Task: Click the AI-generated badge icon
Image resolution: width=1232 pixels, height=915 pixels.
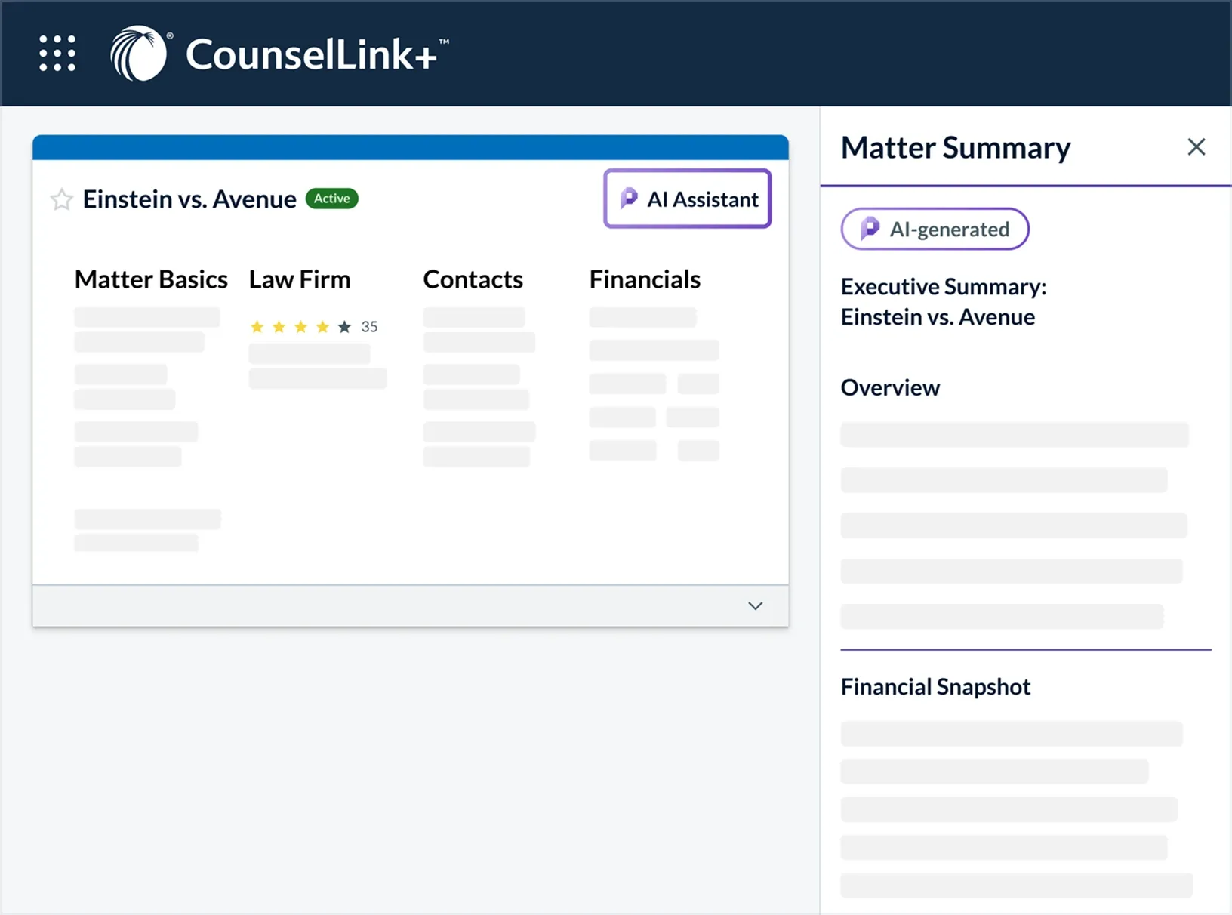Action: pos(870,229)
